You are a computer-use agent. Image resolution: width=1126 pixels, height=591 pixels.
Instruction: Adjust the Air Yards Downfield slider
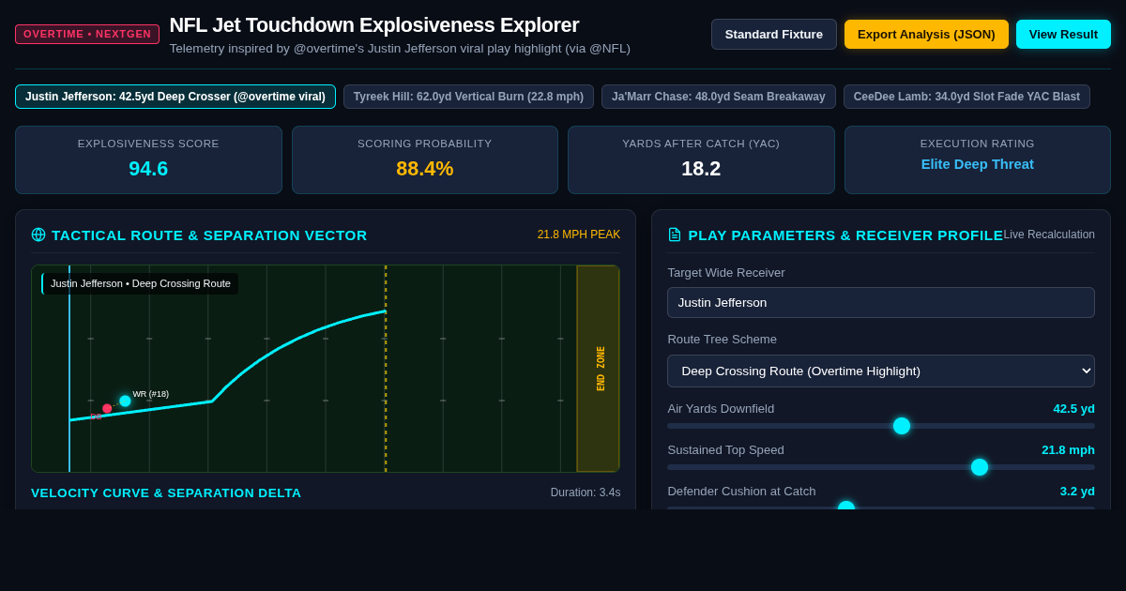(x=881, y=426)
